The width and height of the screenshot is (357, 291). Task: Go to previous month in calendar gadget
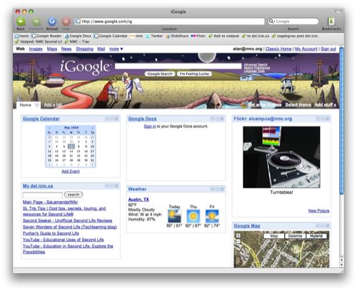pos(49,128)
